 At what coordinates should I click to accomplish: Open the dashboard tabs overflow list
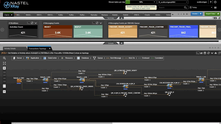point(173,14)
